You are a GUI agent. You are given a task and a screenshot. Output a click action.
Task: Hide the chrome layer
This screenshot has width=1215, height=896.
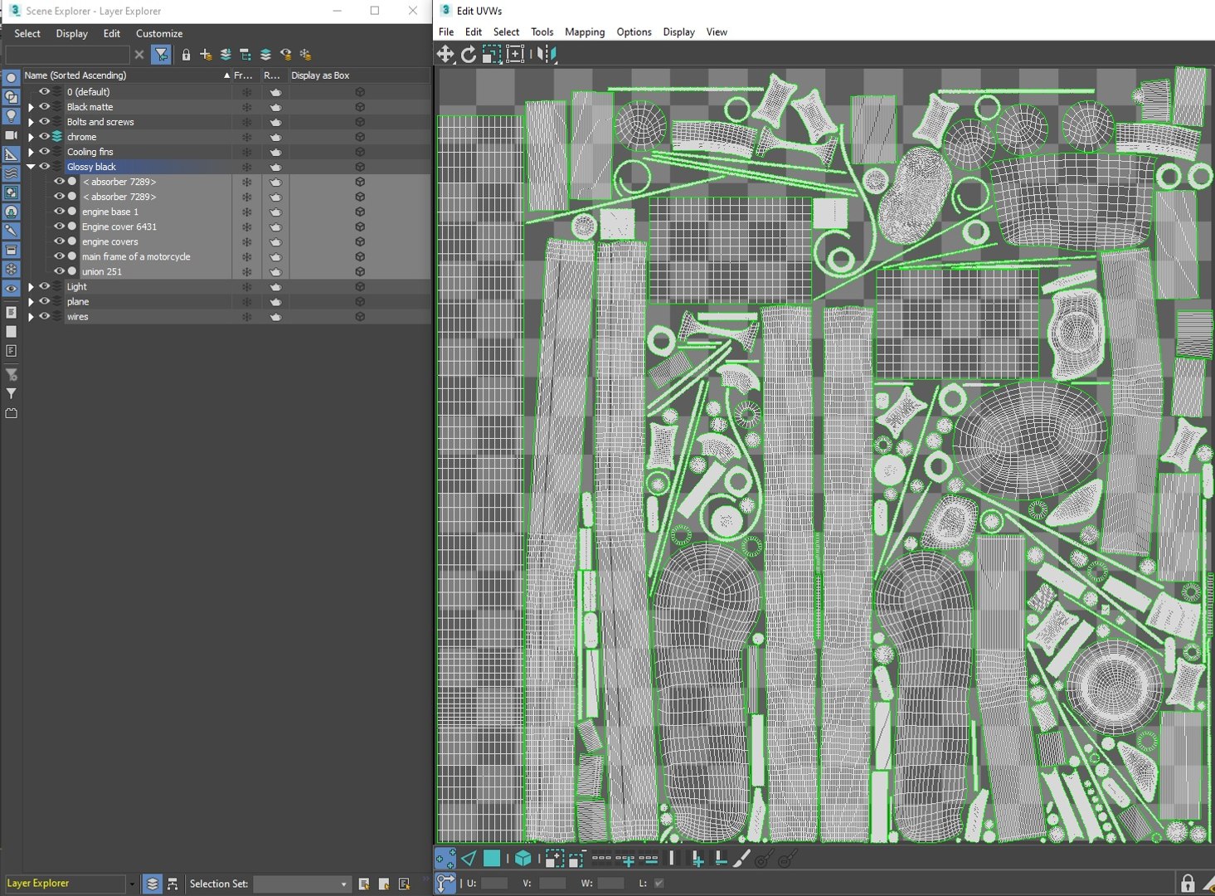click(45, 137)
